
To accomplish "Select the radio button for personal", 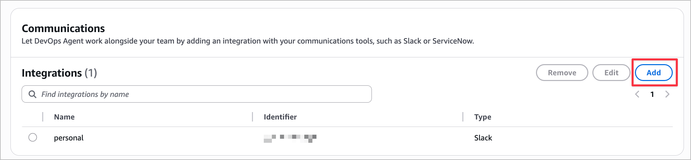I will point(33,137).
